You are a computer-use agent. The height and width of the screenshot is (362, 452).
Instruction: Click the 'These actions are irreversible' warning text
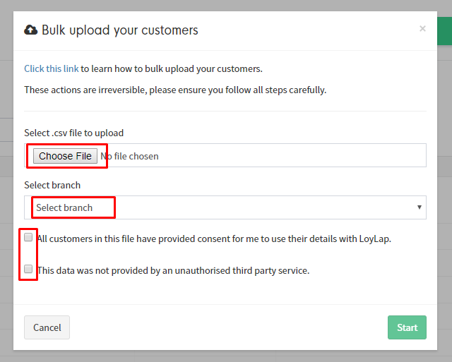coord(175,90)
